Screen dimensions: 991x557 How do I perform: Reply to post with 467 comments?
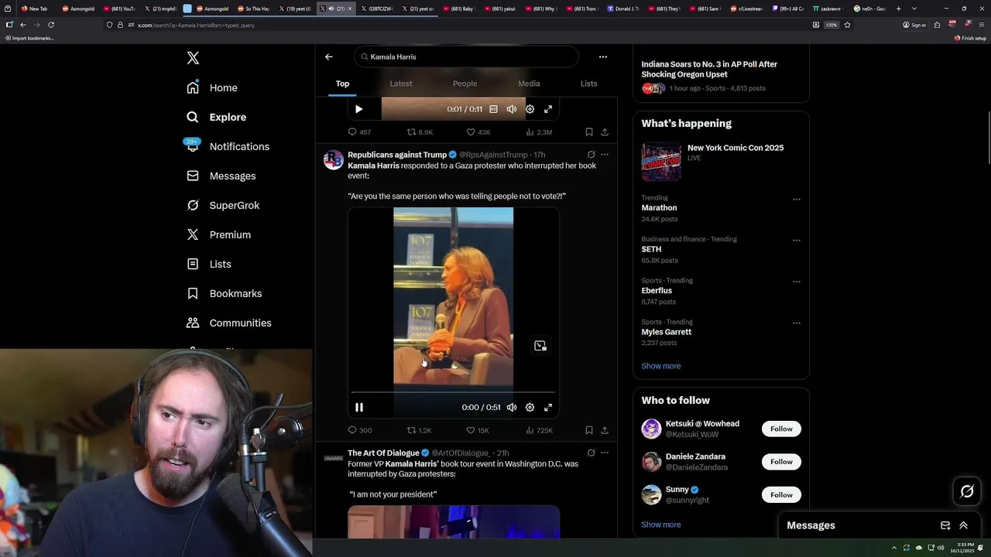(359, 132)
